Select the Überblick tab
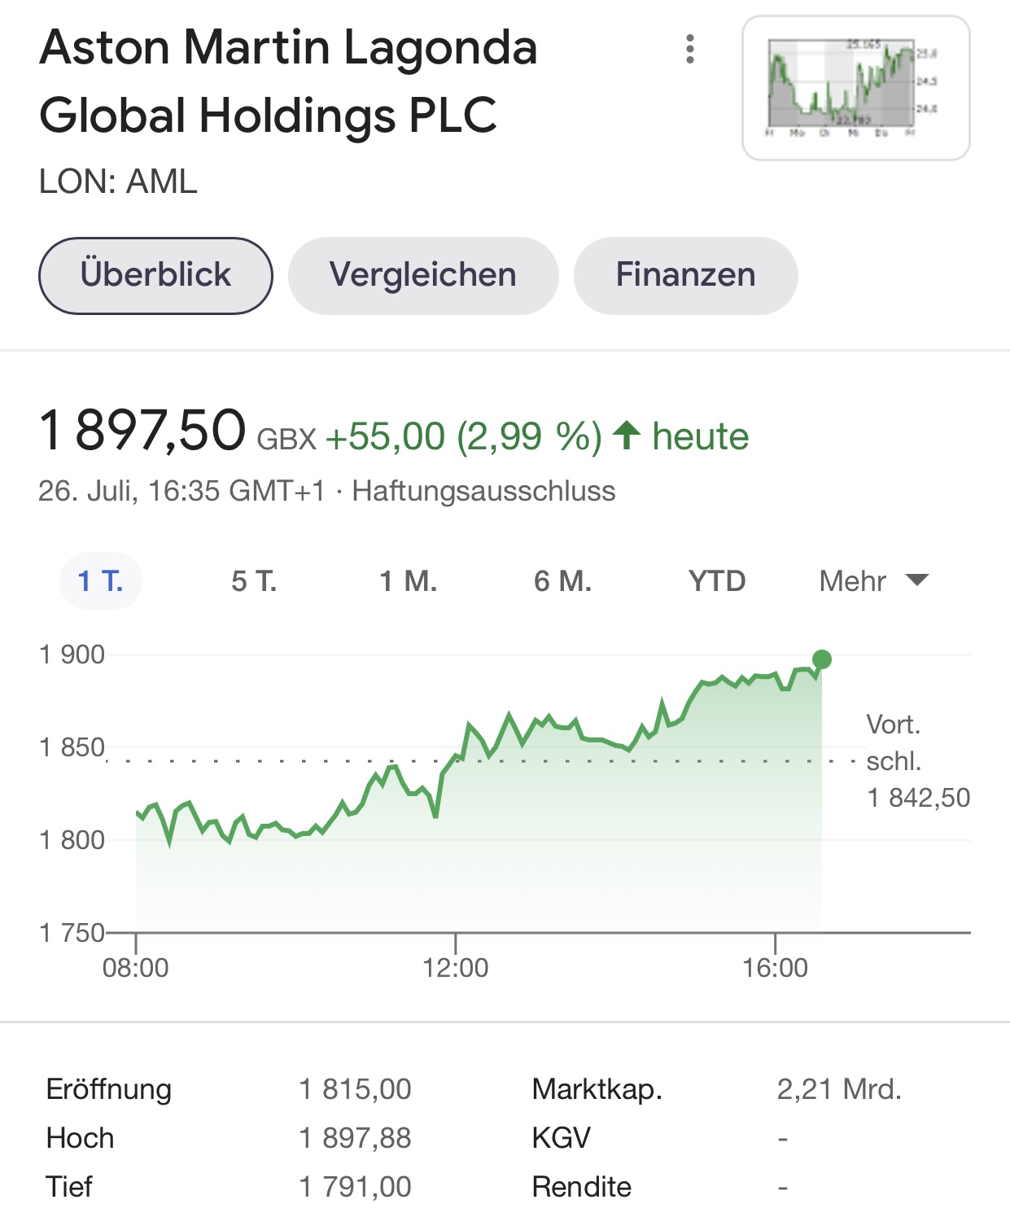The image size is (1010, 1230). click(155, 275)
